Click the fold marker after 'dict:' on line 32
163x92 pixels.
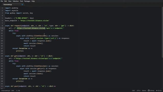tap(55, 86)
